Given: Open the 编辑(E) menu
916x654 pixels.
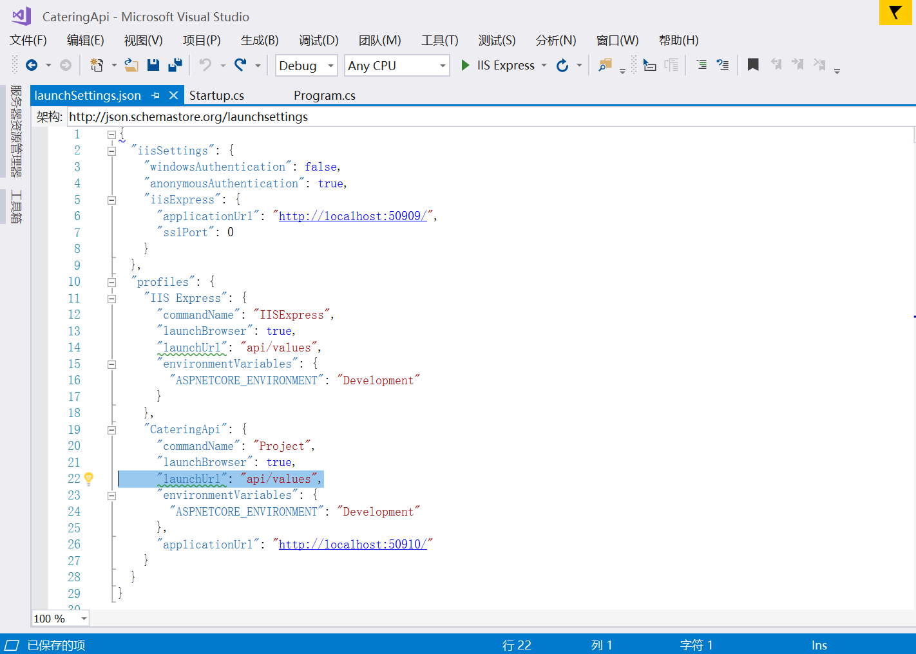Looking at the screenshot, I should [x=86, y=41].
